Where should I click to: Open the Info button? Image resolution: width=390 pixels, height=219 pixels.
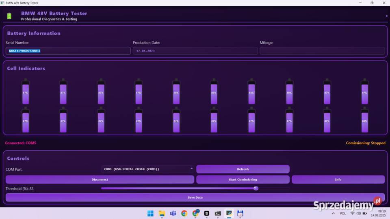pyautogui.click(x=338, y=179)
